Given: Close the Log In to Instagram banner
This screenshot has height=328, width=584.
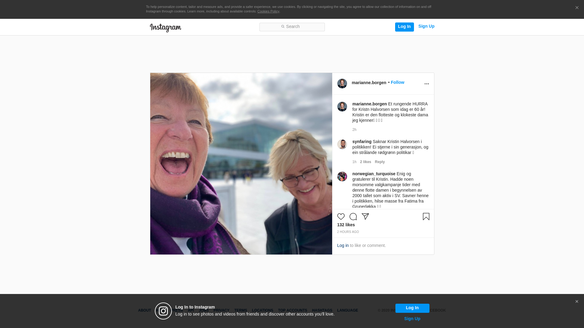Looking at the screenshot, I should (577, 302).
